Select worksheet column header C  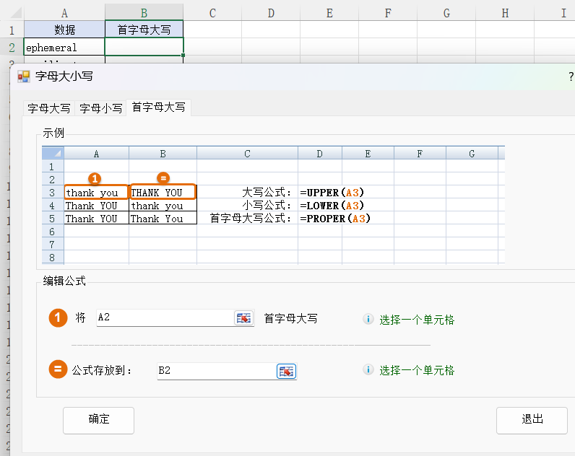tap(212, 12)
